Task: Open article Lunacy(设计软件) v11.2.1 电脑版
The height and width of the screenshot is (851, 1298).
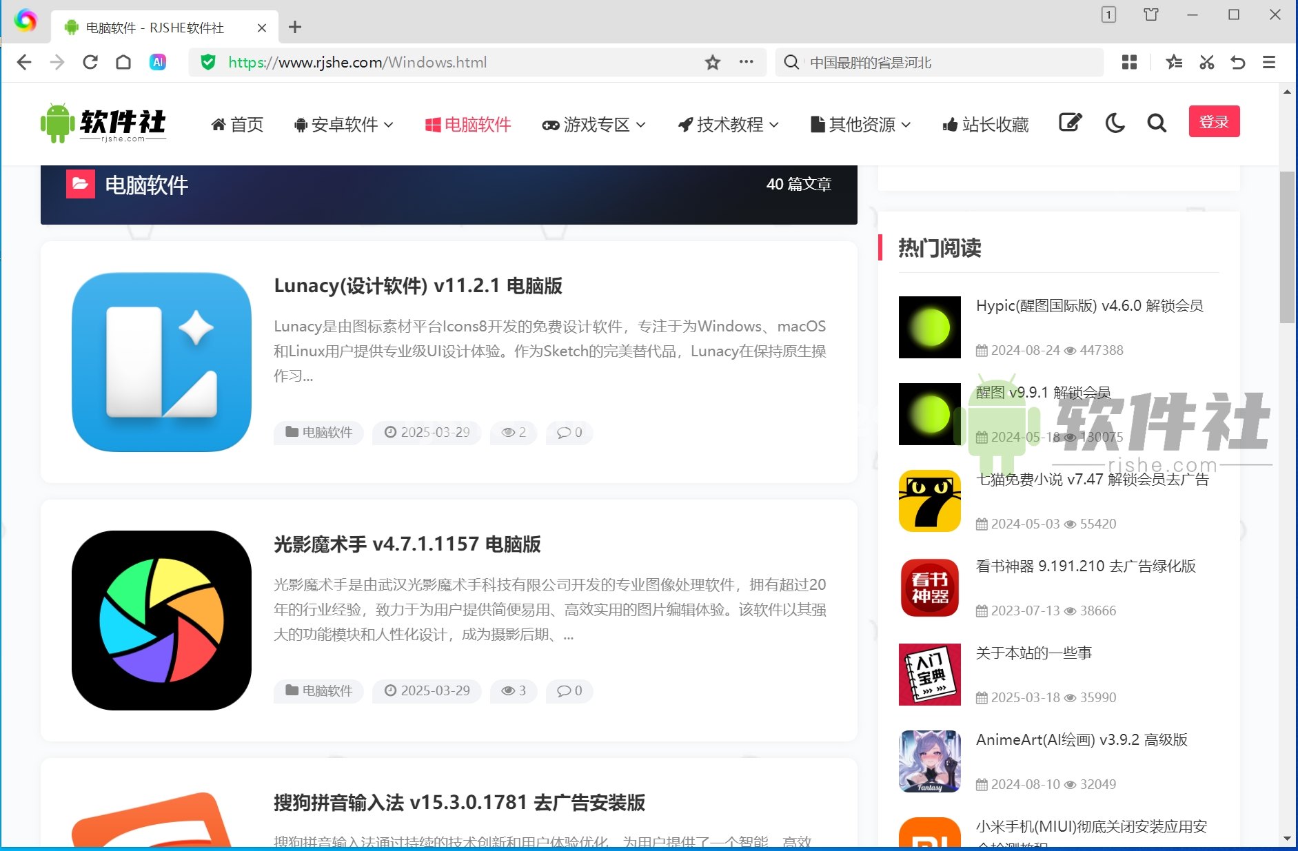Action: [418, 286]
